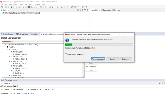Image resolution: width=165 pixels, height=96 pixels.
Task: Click the Details >> button
Action: tap(126, 59)
